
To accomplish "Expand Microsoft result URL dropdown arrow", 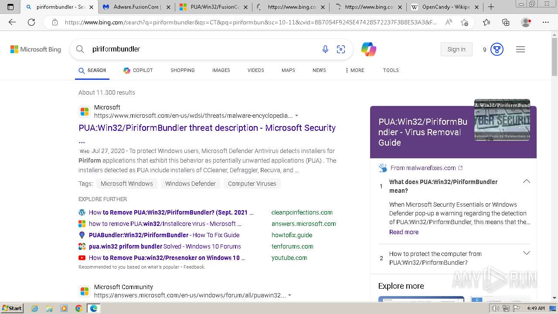I will pyautogui.click(x=297, y=116).
